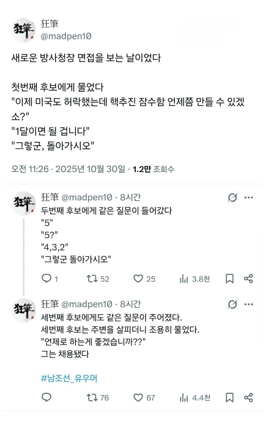The width and height of the screenshot is (273, 425).
Task: Open more options on second candidate tweet
Action: pos(249,198)
